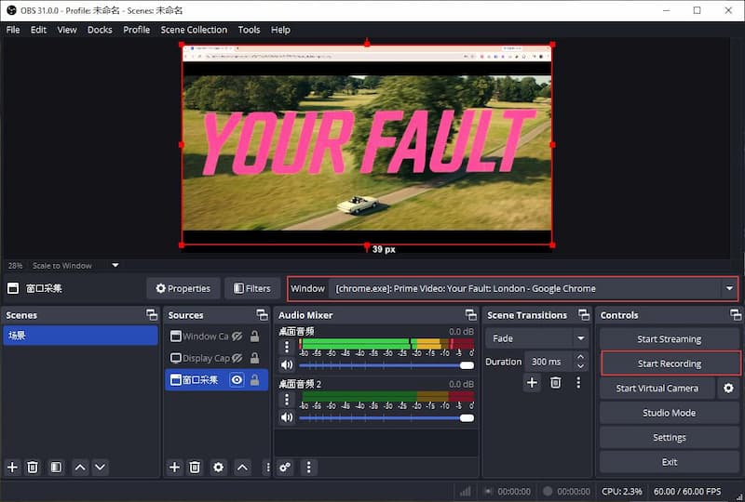
Task: Enable Studio Mode
Action: [x=669, y=413]
